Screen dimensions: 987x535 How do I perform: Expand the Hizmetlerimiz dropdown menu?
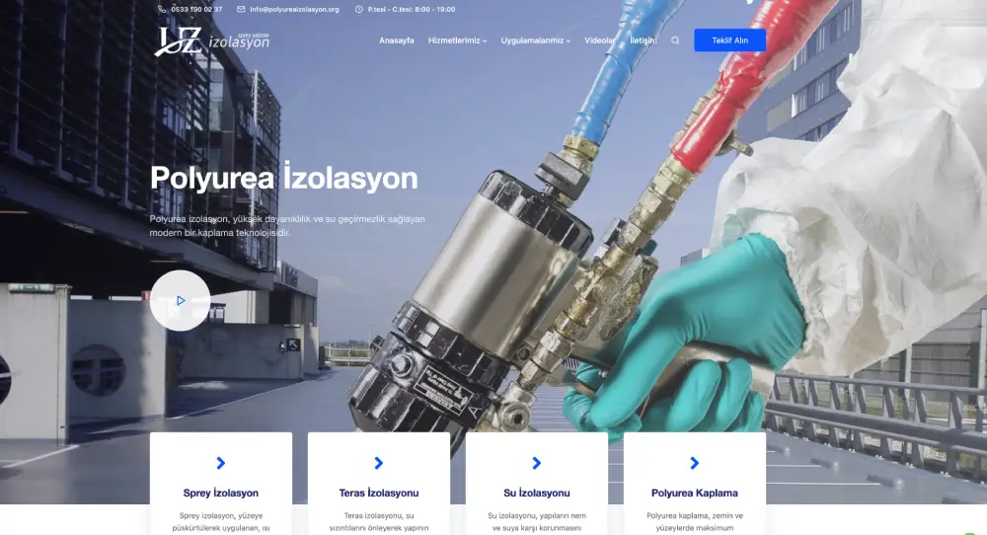[458, 40]
